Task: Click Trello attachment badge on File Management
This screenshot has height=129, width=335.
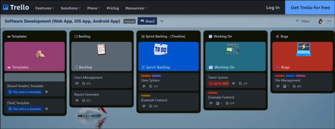Action: tap(286, 86)
